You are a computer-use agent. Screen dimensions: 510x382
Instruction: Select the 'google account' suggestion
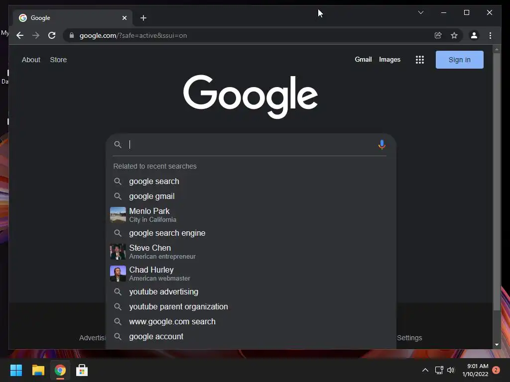(251, 337)
